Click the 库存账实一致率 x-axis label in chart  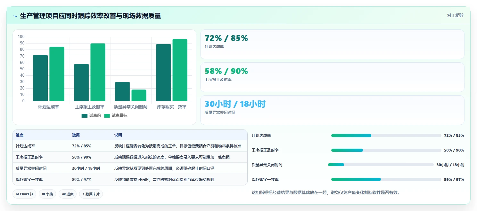point(172,107)
